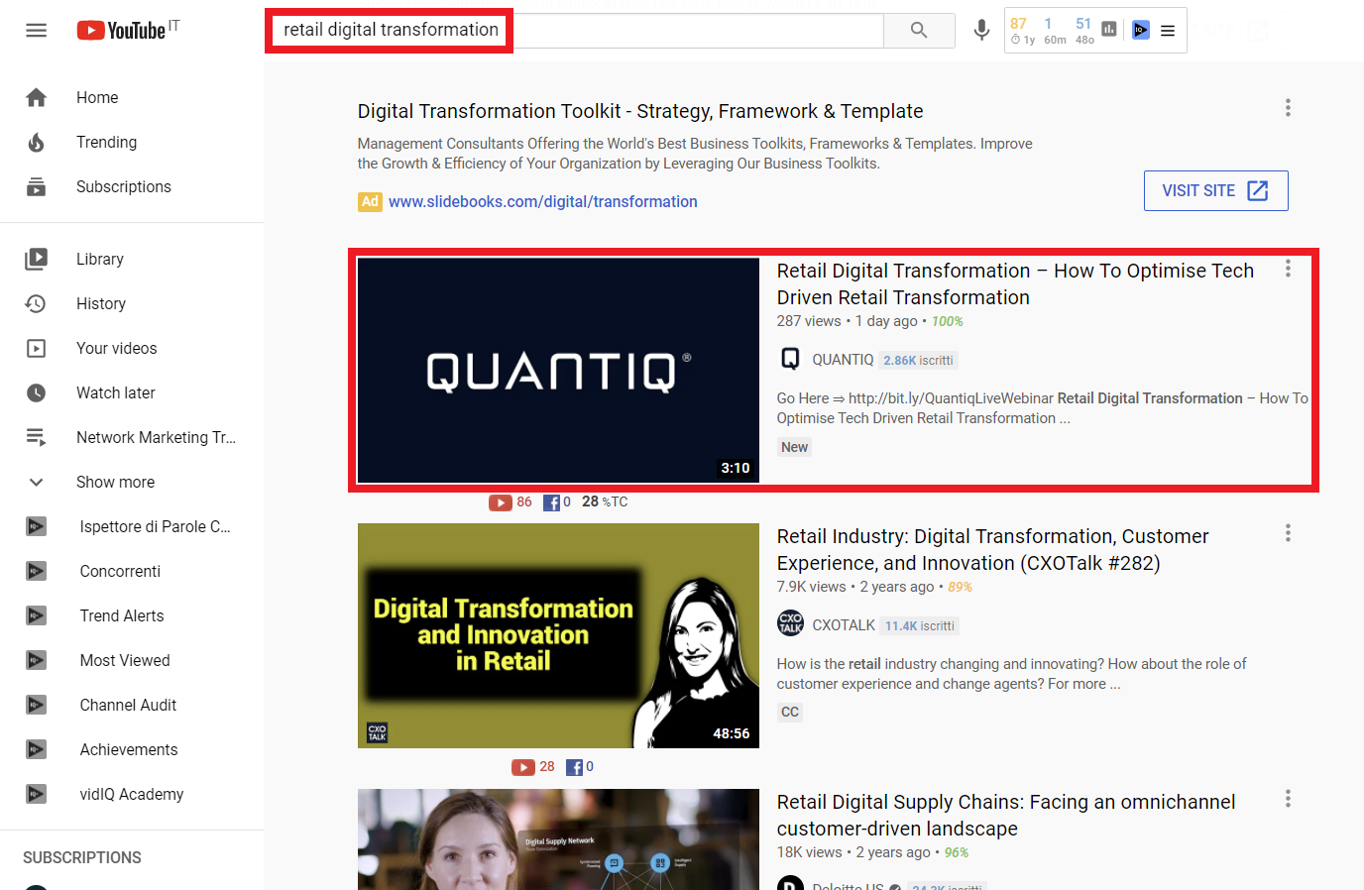Open vidIQ stats bar chart icon
Viewport: 1364px width, 890px height.
pos(1109,30)
